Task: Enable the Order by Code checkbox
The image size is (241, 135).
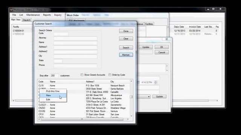Action: [110, 75]
